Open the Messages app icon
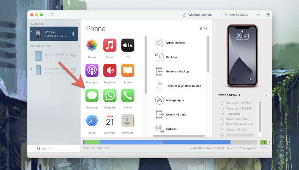This screenshot has height=170, width=299. (92, 96)
